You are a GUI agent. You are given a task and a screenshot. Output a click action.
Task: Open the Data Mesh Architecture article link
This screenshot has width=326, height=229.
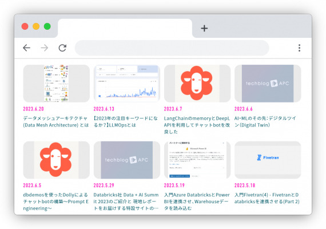click(x=56, y=121)
